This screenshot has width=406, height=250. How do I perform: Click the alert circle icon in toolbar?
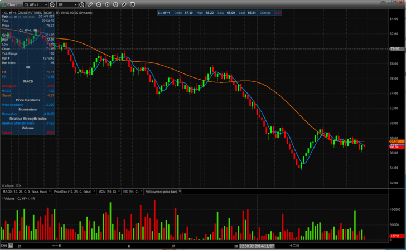point(114,4)
